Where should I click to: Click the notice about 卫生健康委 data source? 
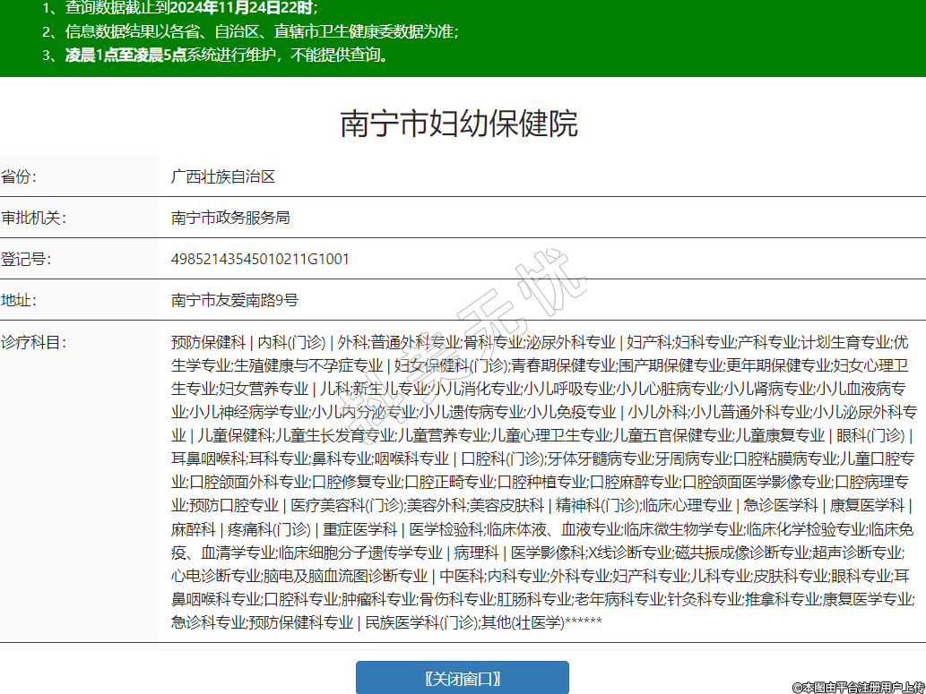251,31
